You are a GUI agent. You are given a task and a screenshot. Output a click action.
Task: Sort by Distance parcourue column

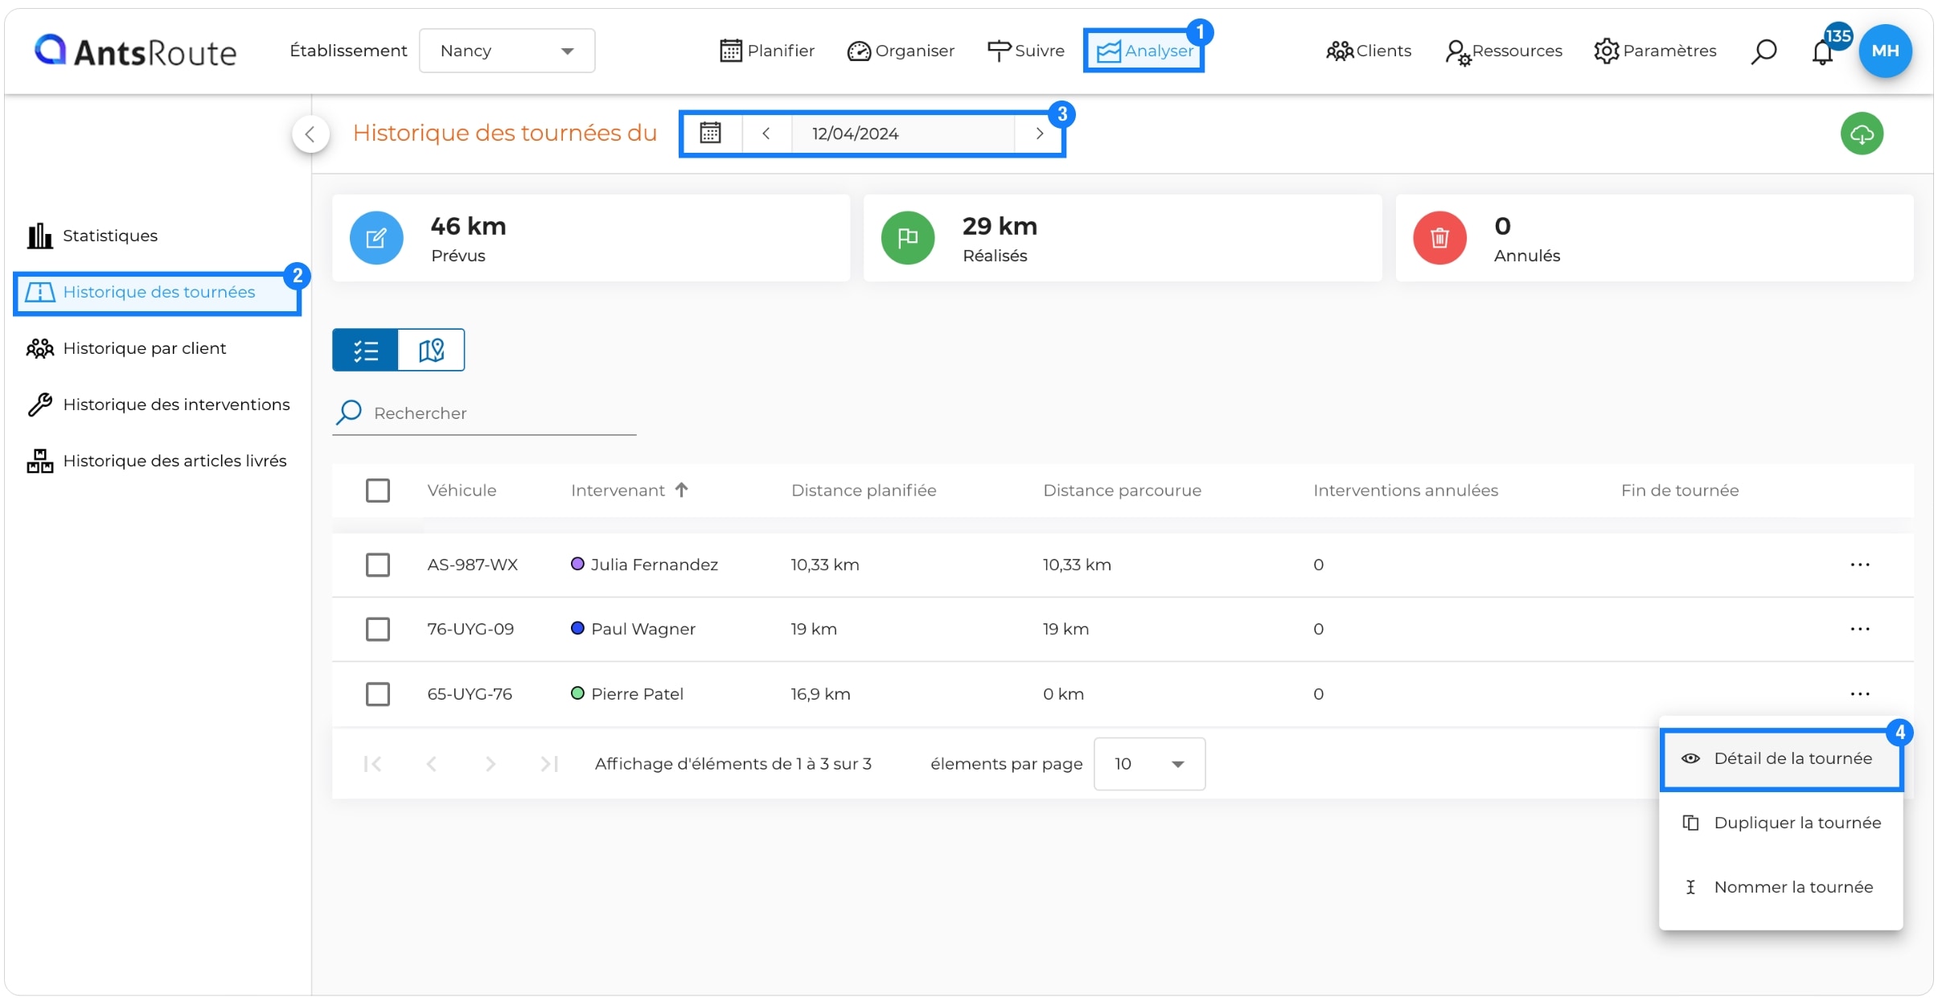pos(1122,491)
